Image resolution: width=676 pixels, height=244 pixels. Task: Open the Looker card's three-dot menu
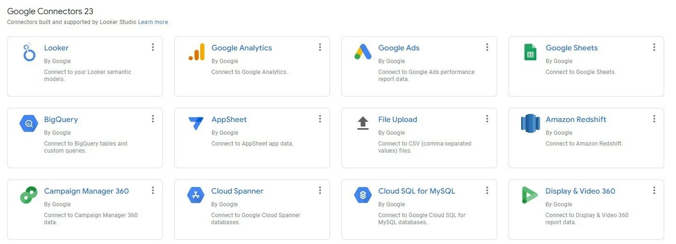click(152, 47)
